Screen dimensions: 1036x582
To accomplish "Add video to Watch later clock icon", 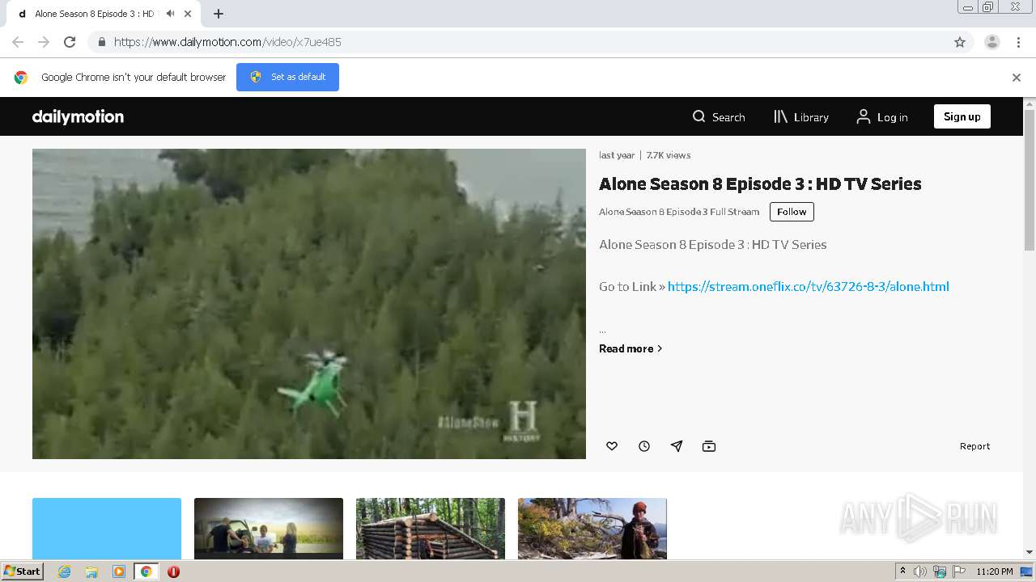I will (x=644, y=446).
